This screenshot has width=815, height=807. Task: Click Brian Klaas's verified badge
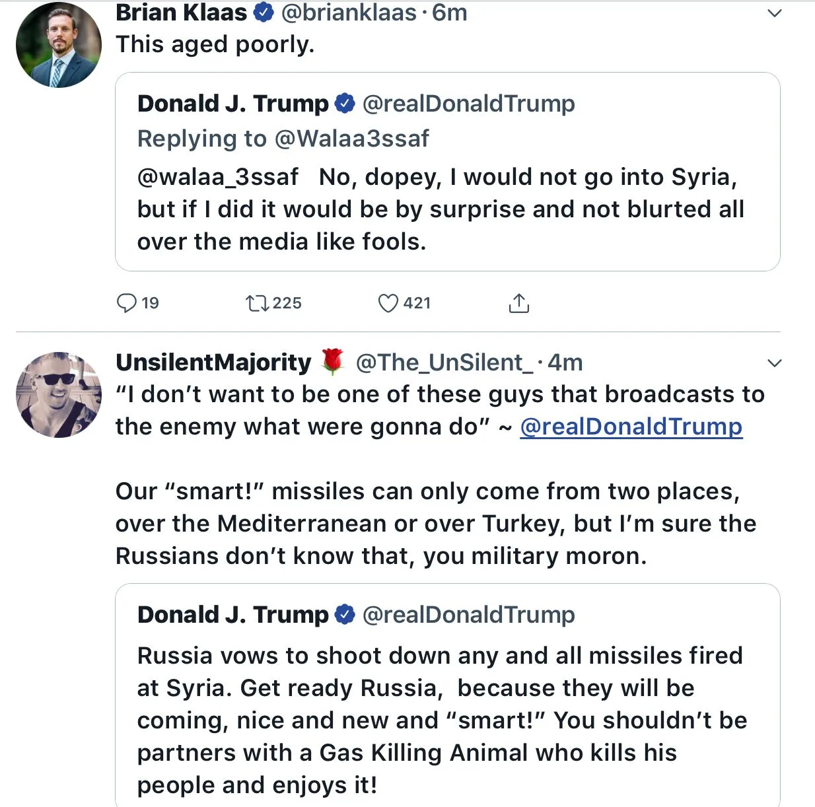(x=264, y=13)
